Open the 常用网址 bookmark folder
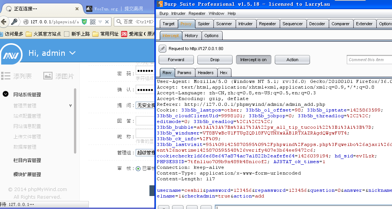The height and width of the screenshot is (209, 392). click(105, 34)
